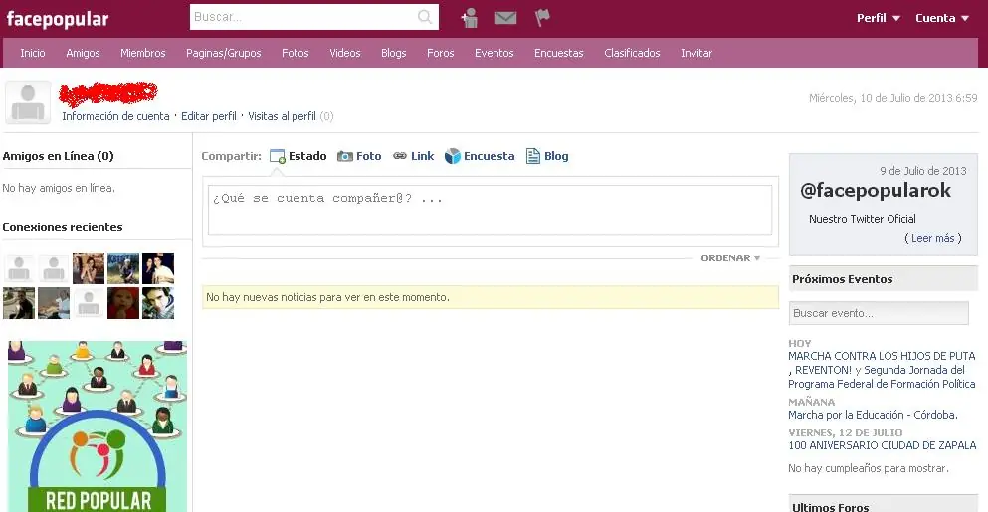Open Invitar in navigation bar
The image size is (988, 512).
tap(696, 53)
